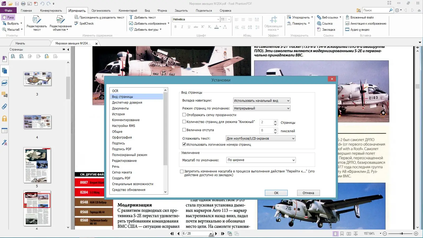Click SpellCheck tool
The image size is (423, 238).
(84, 24)
